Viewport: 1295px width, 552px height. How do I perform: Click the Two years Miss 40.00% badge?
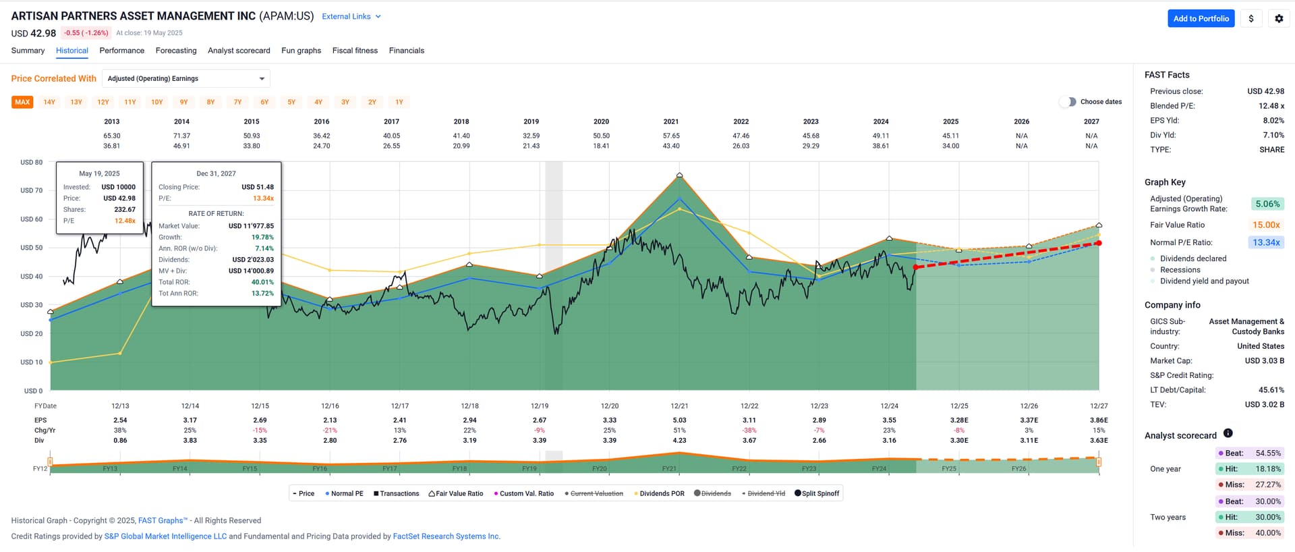(1250, 533)
